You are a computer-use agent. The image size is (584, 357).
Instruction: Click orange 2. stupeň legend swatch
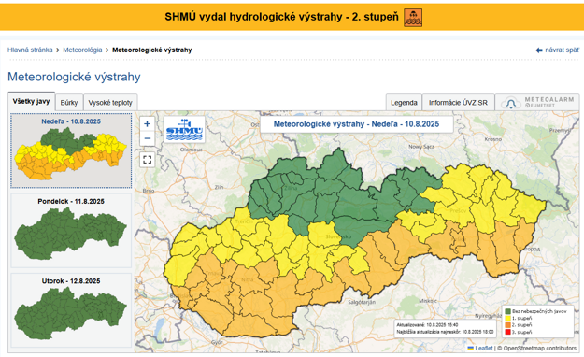[507, 325]
